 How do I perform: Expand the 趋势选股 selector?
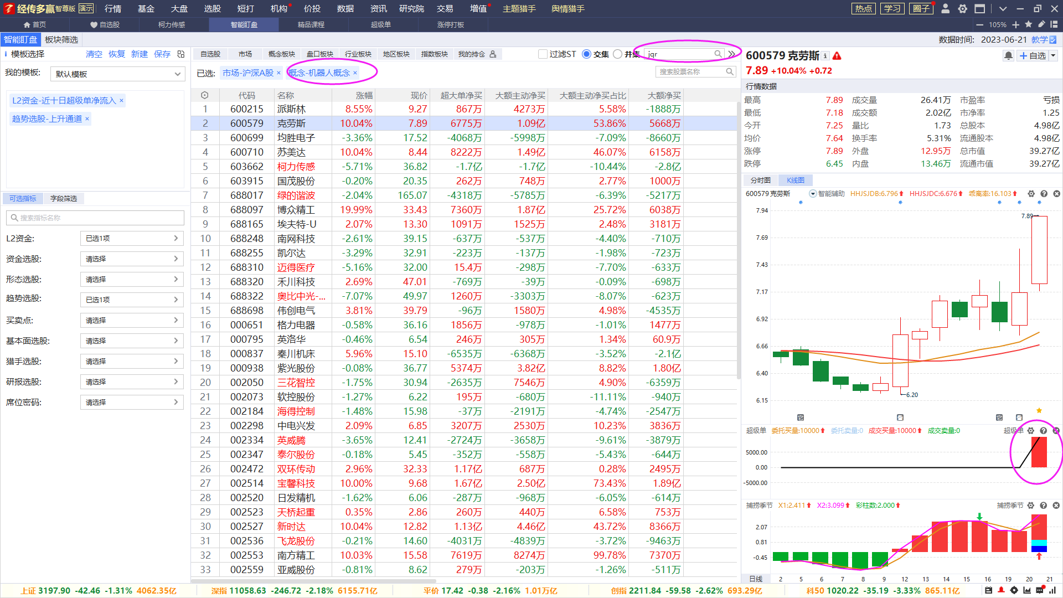pyautogui.click(x=132, y=300)
